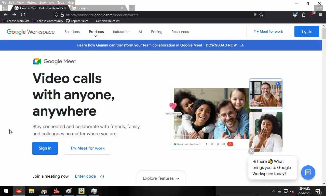Open the list all tabs dropdown
Image resolution: width=326 pixels, height=196 pixels.
coord(319,8)
